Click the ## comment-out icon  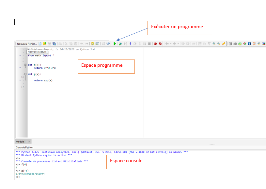pyautogui.click(x=194, y=44)
